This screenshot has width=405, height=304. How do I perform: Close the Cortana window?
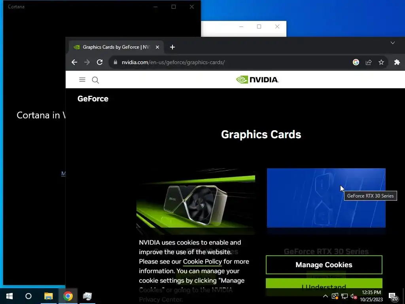click(x=192, y=7)
